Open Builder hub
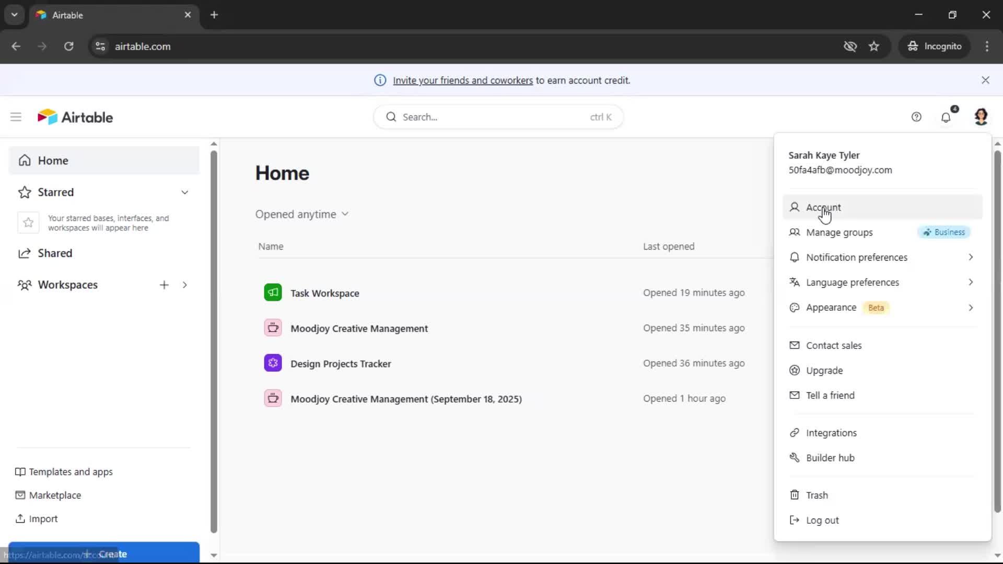 (882, 458)
